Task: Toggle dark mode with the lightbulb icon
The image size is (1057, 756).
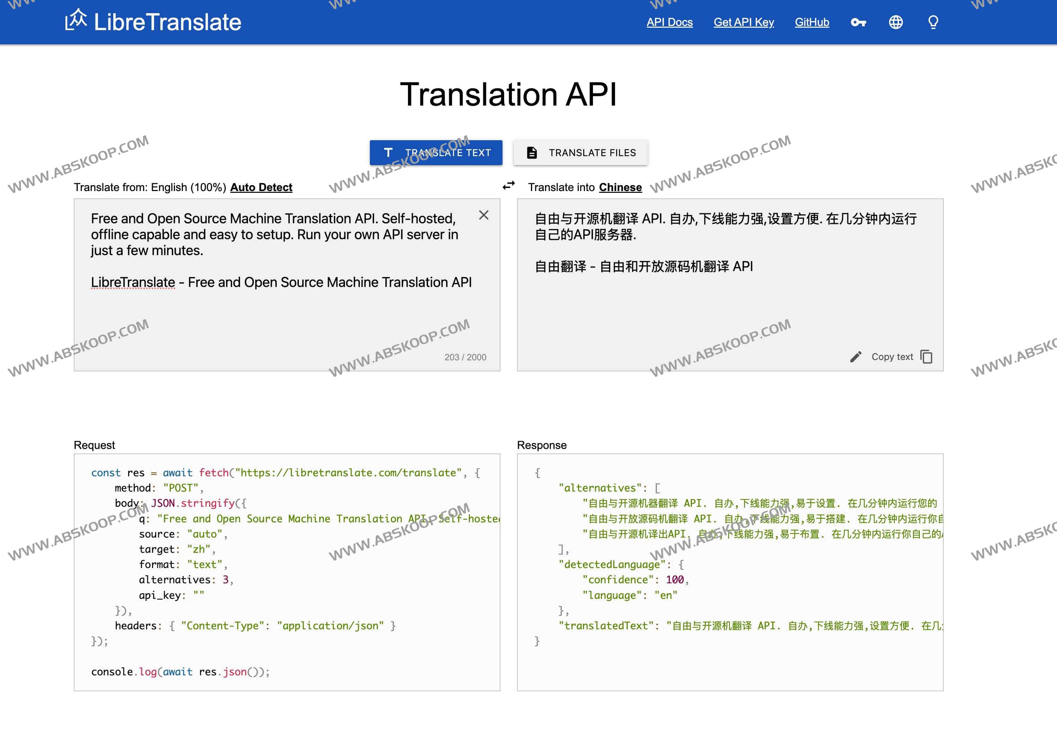Action: (933, 22)
